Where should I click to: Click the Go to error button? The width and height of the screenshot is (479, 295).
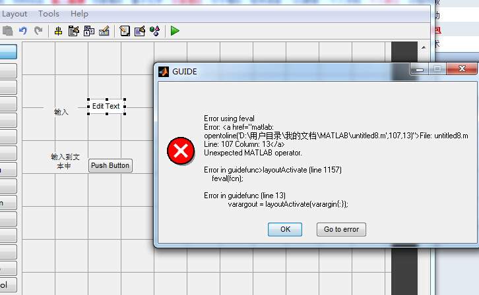tap(341, 229)
